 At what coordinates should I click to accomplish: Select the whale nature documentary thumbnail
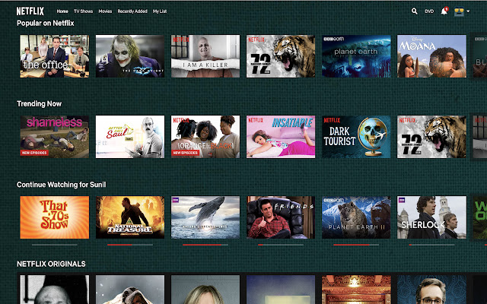click(205, 217)
